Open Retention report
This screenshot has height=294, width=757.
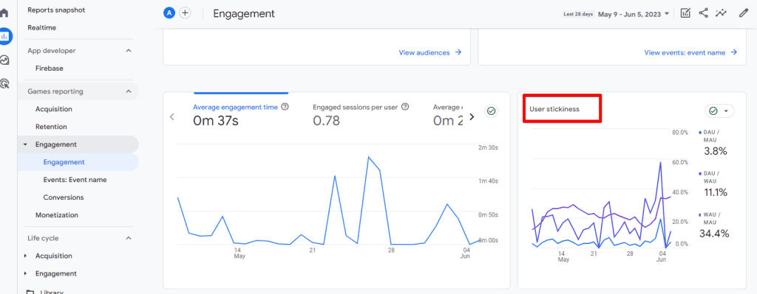pos(51,127)
